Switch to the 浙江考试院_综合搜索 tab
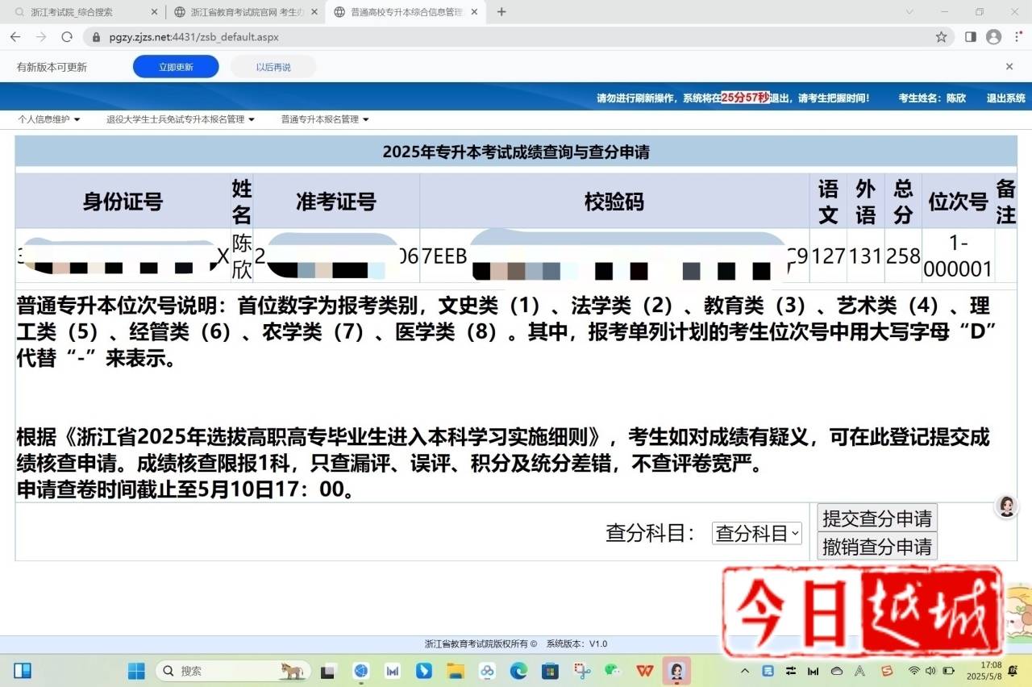1032x687 pixels. (x=81, y=12)
